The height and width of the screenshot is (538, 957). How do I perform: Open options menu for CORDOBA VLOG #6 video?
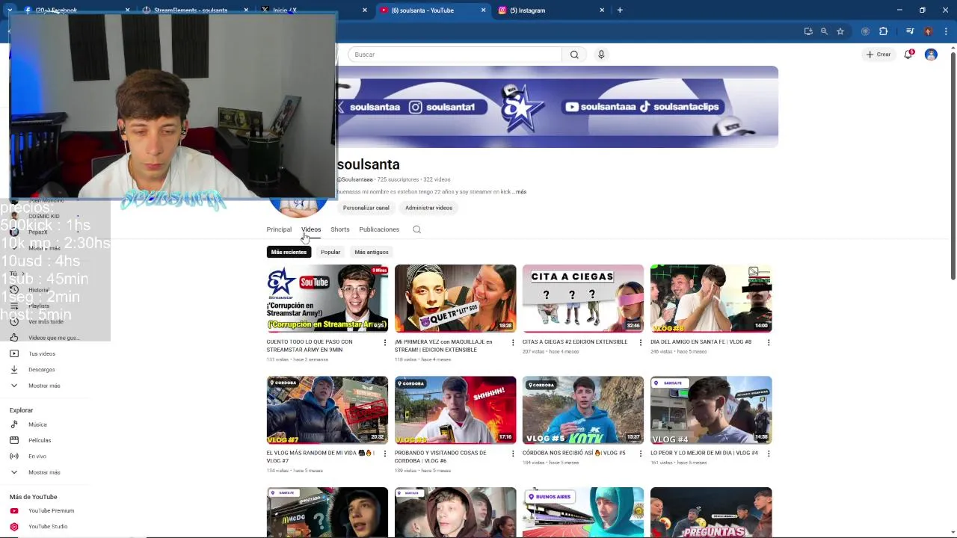point(513,454)
